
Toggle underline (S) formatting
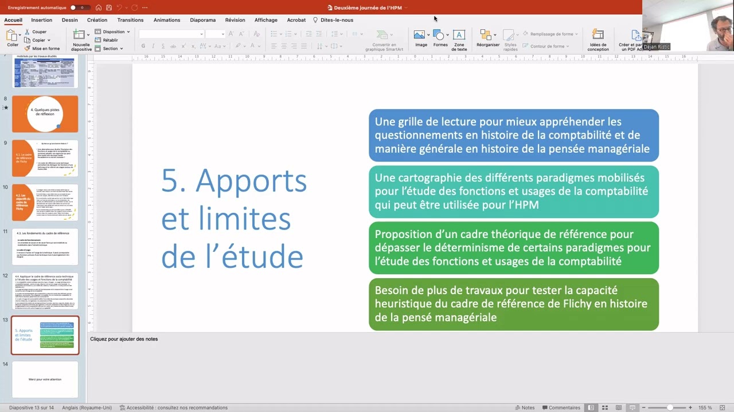[x=163, y=46]
